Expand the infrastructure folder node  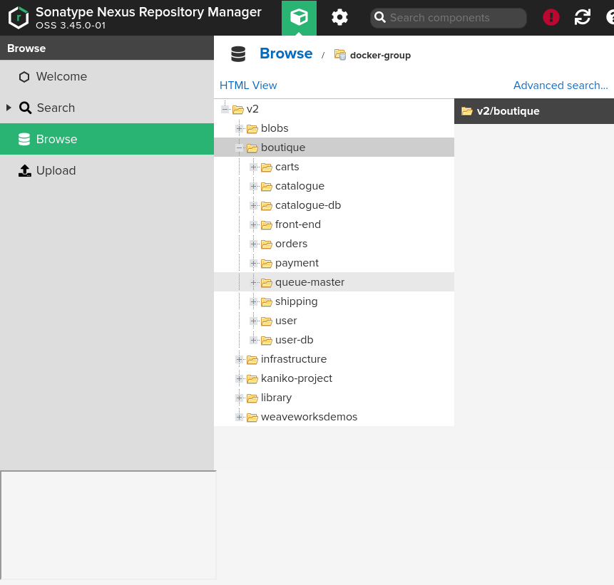[x=240, y=359]
